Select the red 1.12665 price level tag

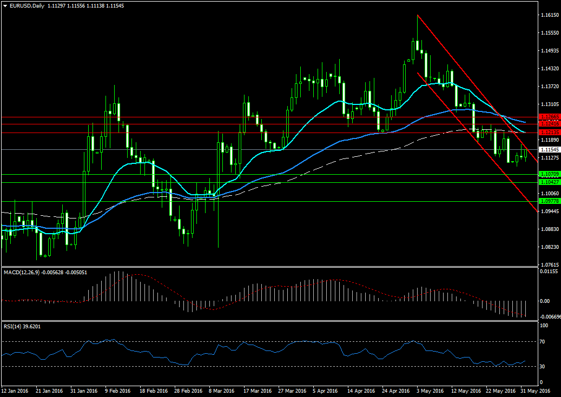549,117
